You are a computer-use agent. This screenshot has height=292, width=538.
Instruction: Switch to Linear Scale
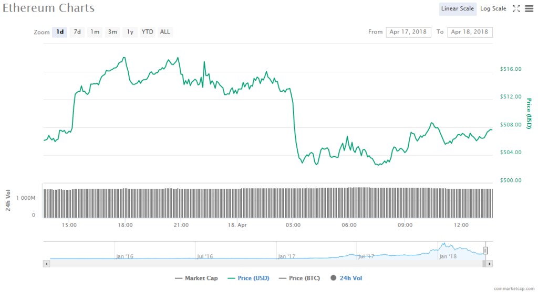coord(458,8)
